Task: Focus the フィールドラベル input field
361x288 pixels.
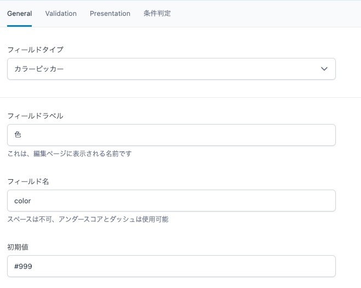Action: 171,135
